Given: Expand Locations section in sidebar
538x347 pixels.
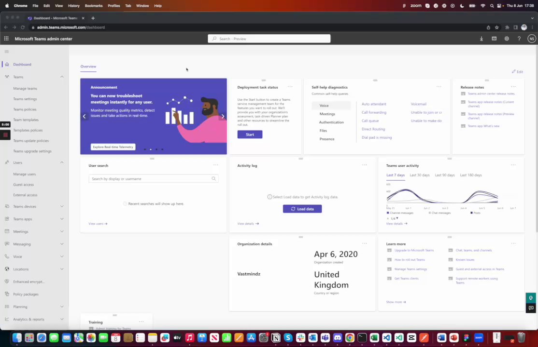Looking at the screenshot, I should click(62, 269).
